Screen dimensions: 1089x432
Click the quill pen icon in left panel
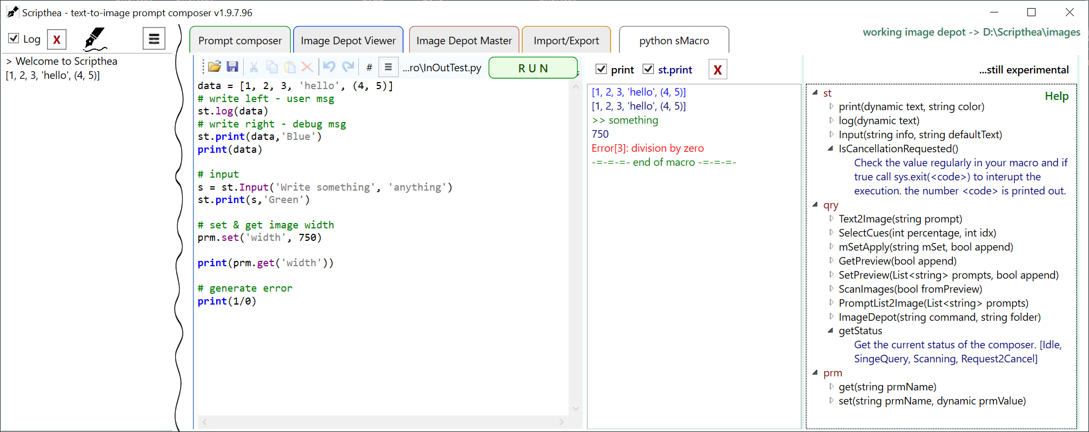pyautogui.click(x=95, y=39)
